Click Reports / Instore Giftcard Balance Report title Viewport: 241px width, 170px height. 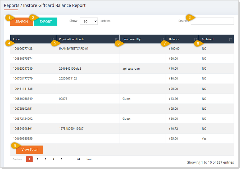coord(45,5)
